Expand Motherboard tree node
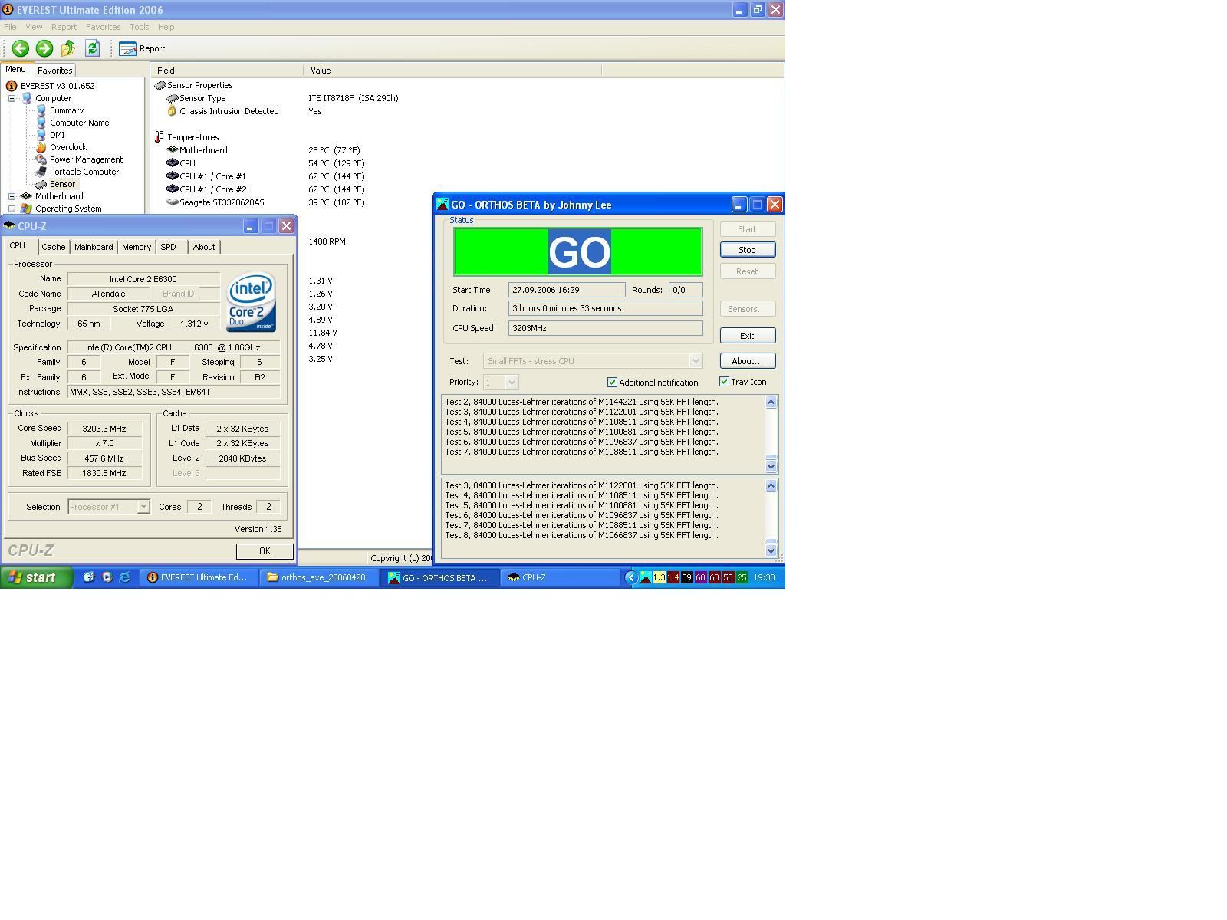Viewport: 1227px width, 920px height. 12,196
